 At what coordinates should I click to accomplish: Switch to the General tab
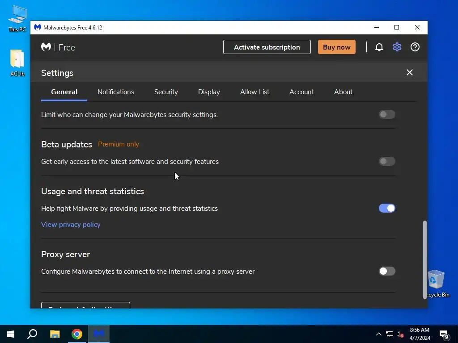[x=64, y=92]
